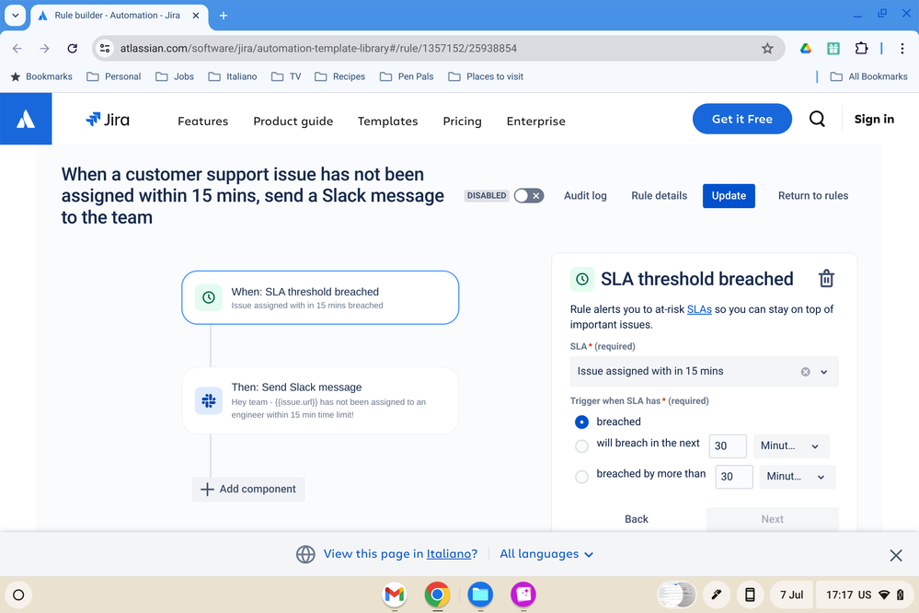Open Rule details
The width and height of the screenshot is (919, 613).
659,196
